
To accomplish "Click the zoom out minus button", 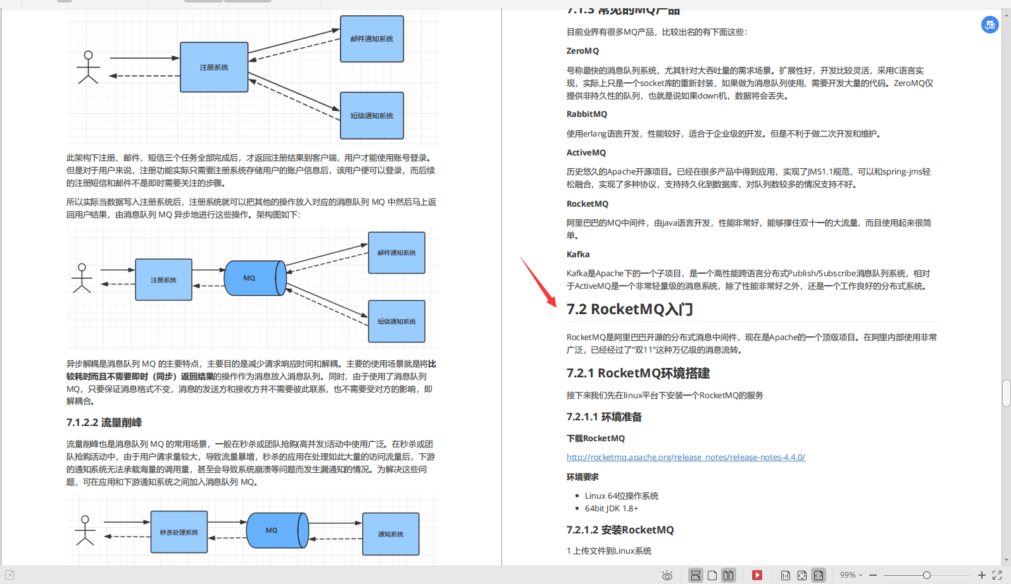I will tap(873, 575).
